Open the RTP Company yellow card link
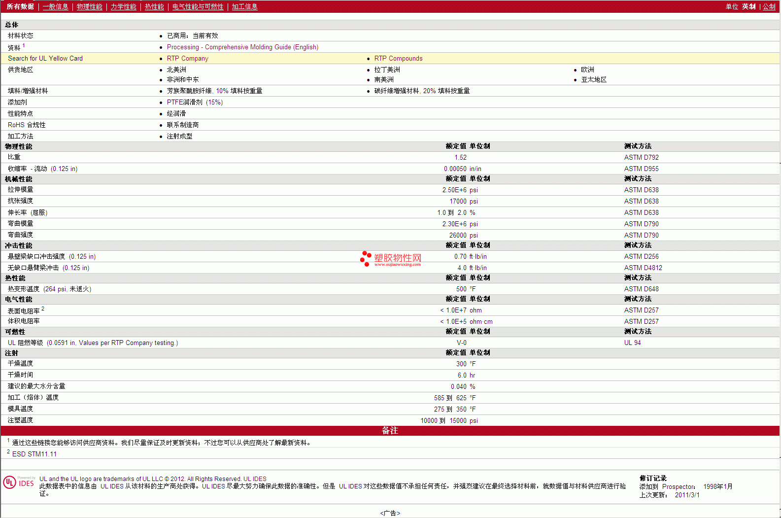This screenshot has height=518, width=781. 188,58
